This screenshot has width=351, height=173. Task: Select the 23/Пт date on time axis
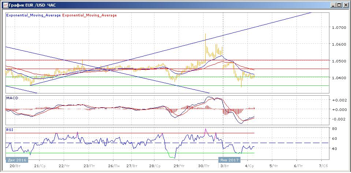pos(89,166)
